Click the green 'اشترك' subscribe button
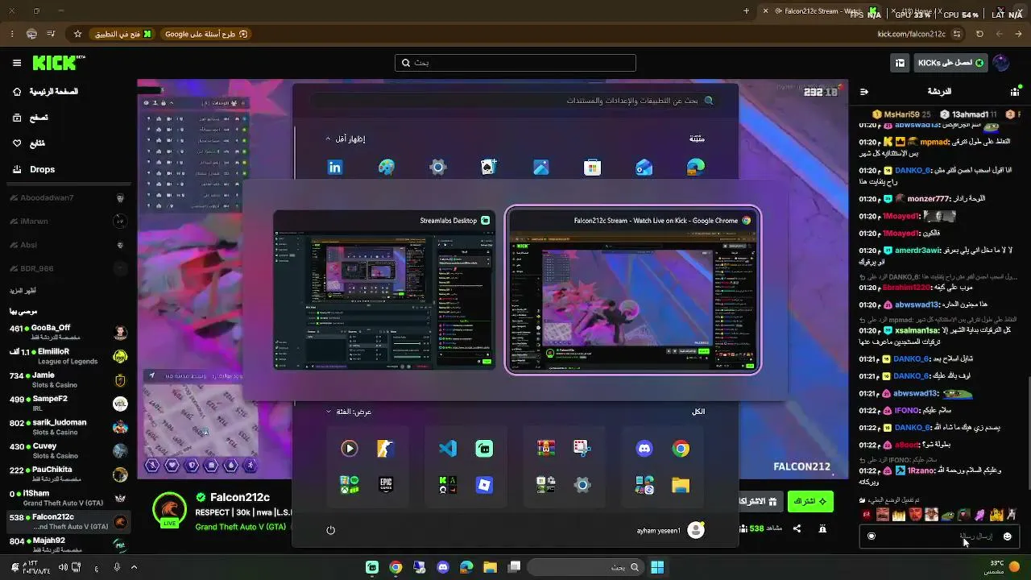The image size is (1031, 580). coord(810,501)
